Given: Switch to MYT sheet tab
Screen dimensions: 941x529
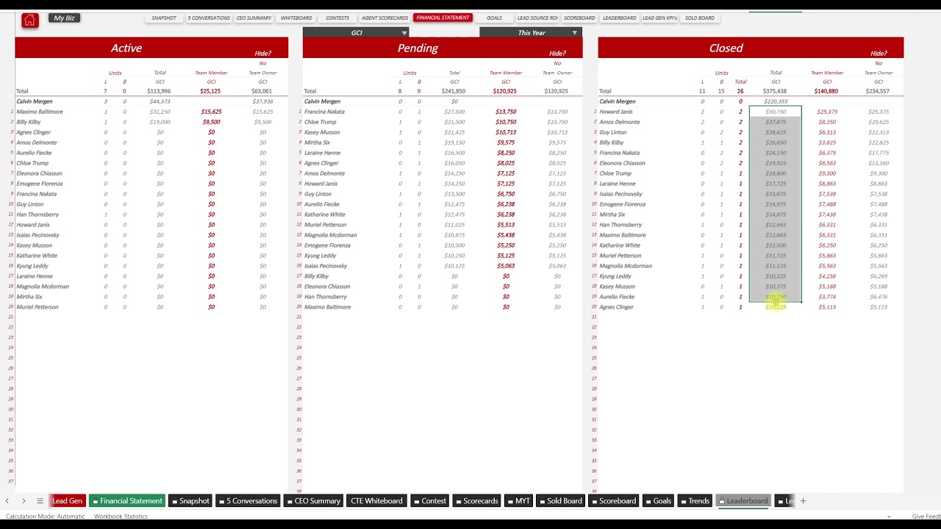Looking at the screenshot, I should click(518, 501).
